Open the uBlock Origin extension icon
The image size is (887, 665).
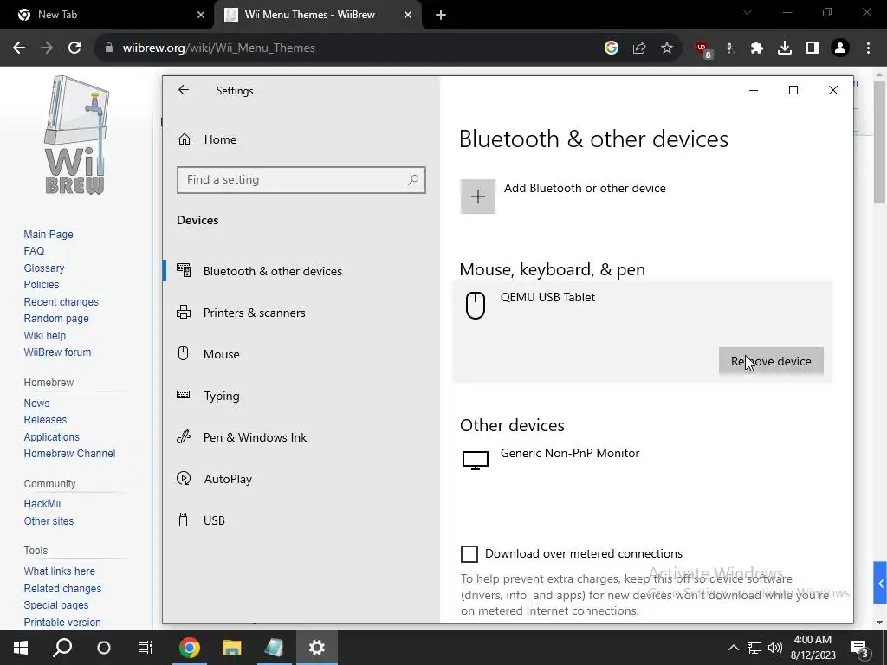click(703, 49)
